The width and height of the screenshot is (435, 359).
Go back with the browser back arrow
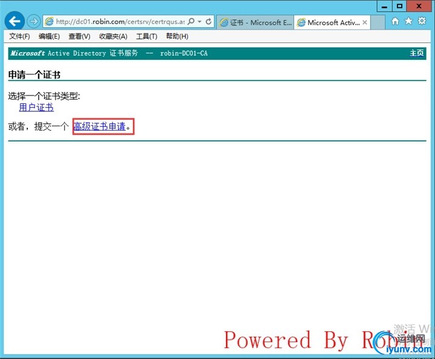14,21
